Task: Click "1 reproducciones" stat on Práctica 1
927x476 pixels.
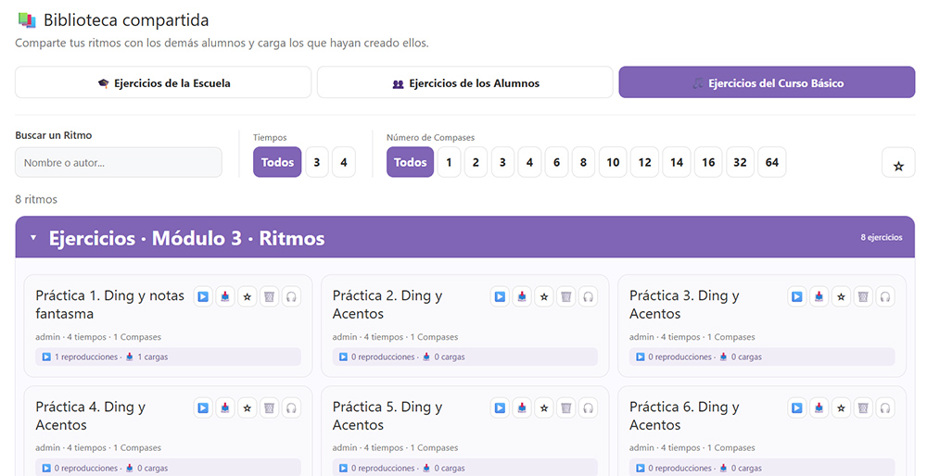Action: 86,357
